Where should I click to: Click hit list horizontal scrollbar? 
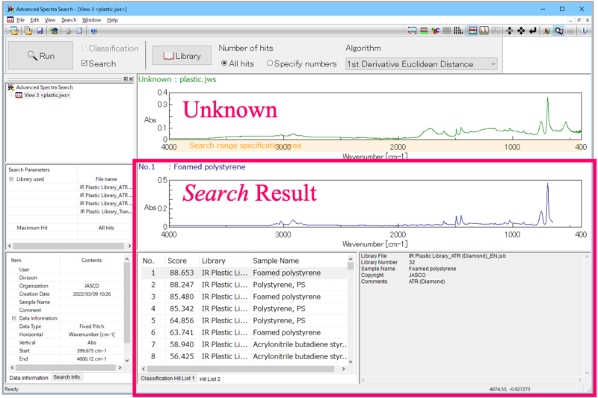(x=241, y=369)
